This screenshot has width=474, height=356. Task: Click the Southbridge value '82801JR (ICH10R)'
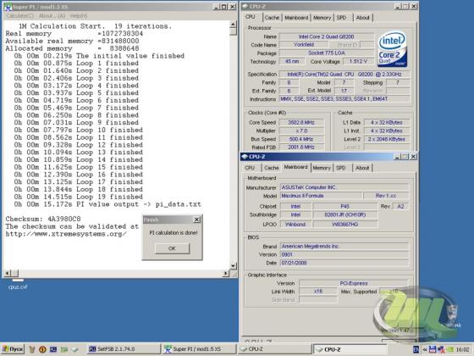coord(345,214)
